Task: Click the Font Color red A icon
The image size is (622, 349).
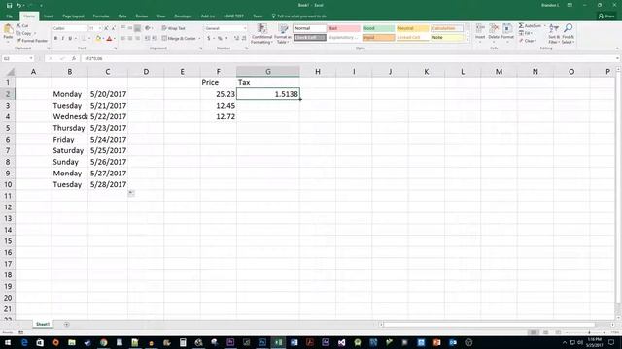Action: tap(109, 39)
